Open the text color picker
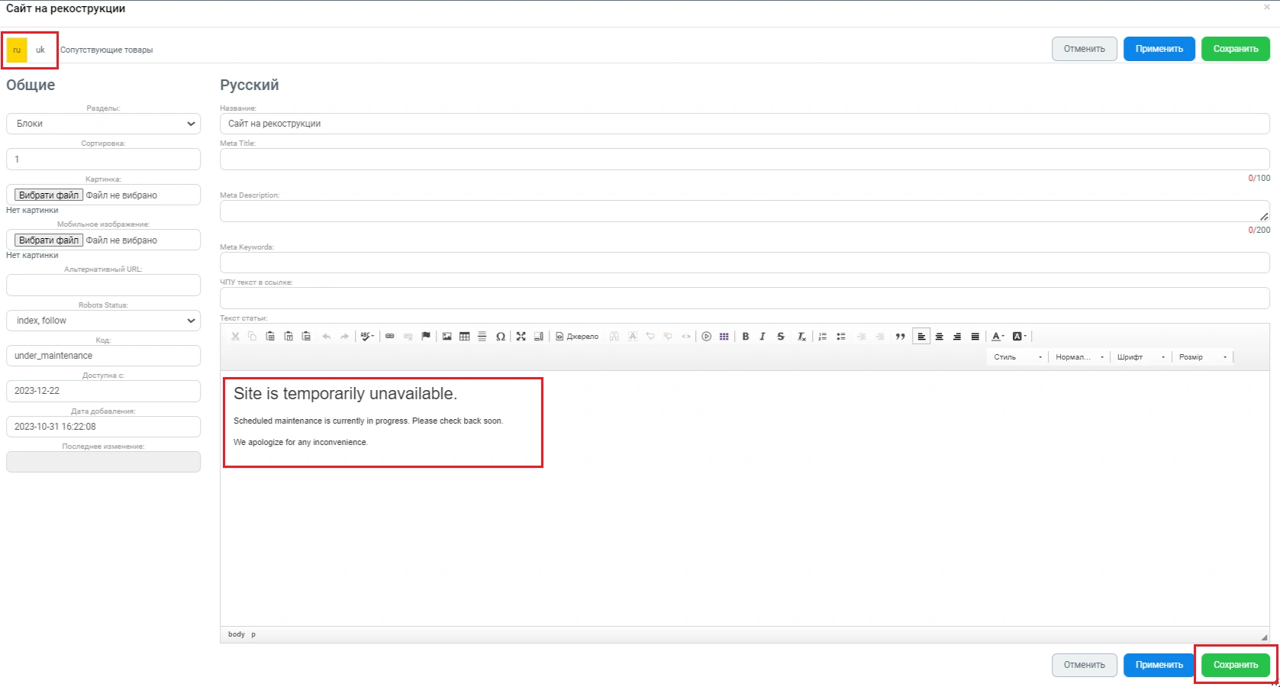This screenshot has height=687, width=1280. tap(998, 337)
